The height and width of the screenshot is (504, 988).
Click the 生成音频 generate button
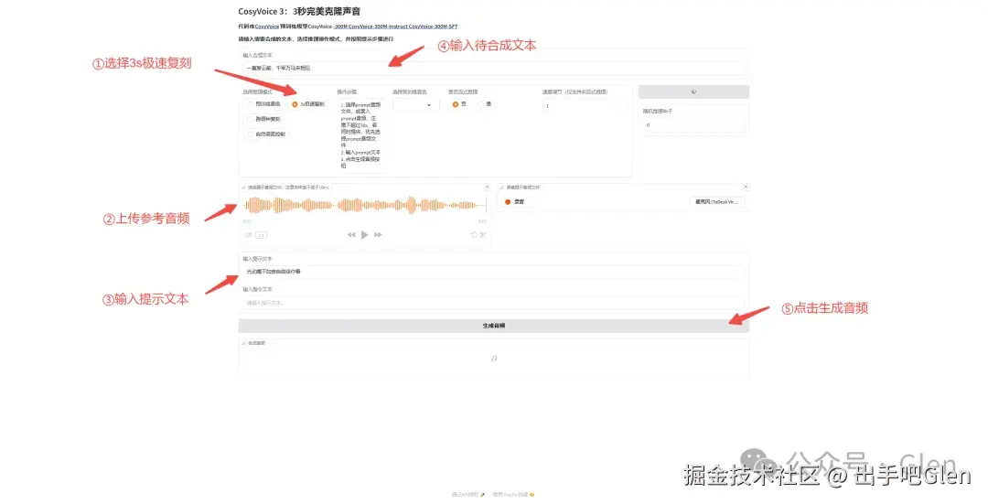point(493,326)
